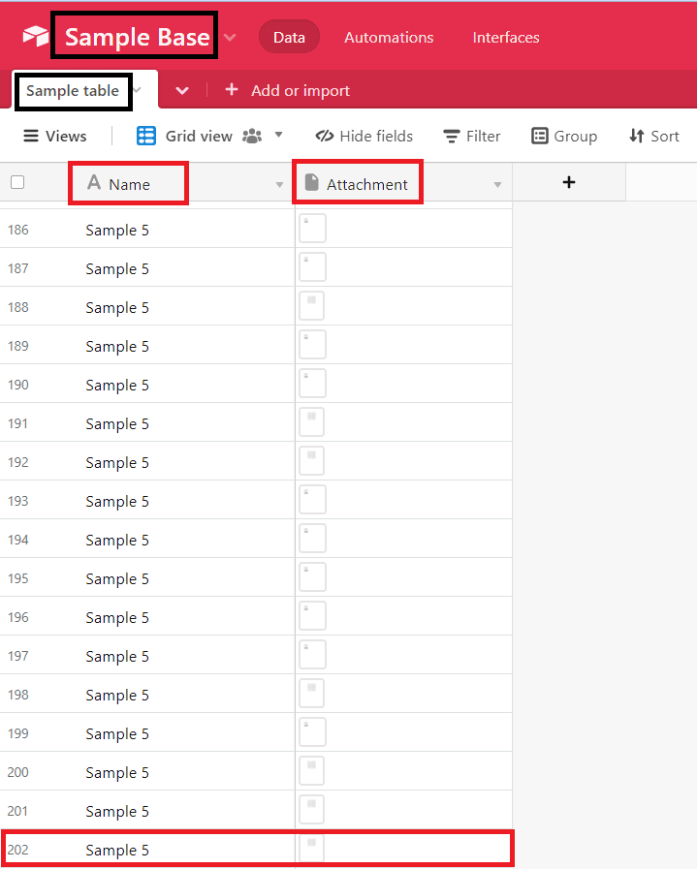Expand the tables list chevron

tap(181, 90)
